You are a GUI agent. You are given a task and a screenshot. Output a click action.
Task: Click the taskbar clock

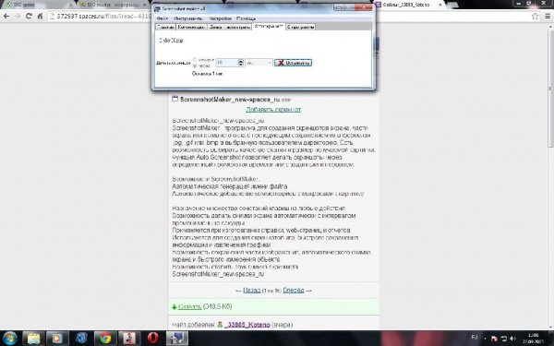pos(534,339)
